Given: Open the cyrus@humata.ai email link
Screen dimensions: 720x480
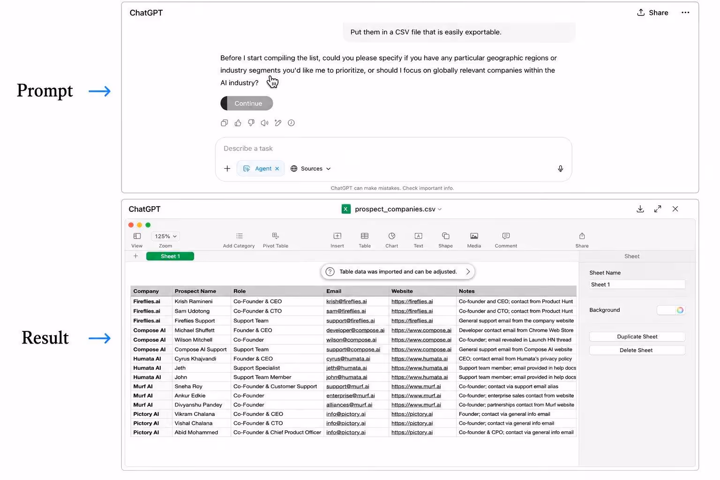Looking at the screenshot, I should [348, 359].
